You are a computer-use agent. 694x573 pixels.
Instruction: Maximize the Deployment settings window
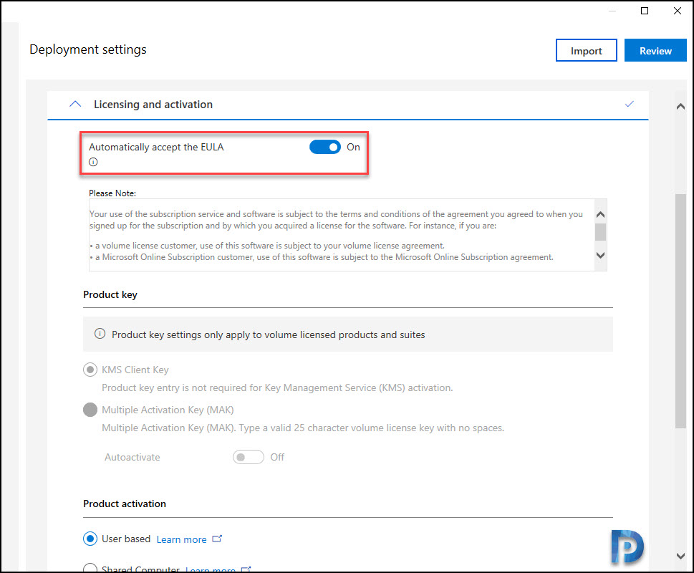click(645, 11)
